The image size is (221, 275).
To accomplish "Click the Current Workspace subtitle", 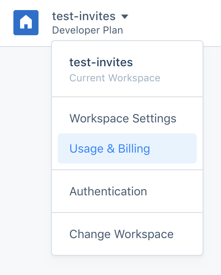I will pyautogui.click(x=115, y=78).
